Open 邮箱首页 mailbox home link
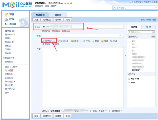This screenshot has height=120, width=158. tap(39, 6)
